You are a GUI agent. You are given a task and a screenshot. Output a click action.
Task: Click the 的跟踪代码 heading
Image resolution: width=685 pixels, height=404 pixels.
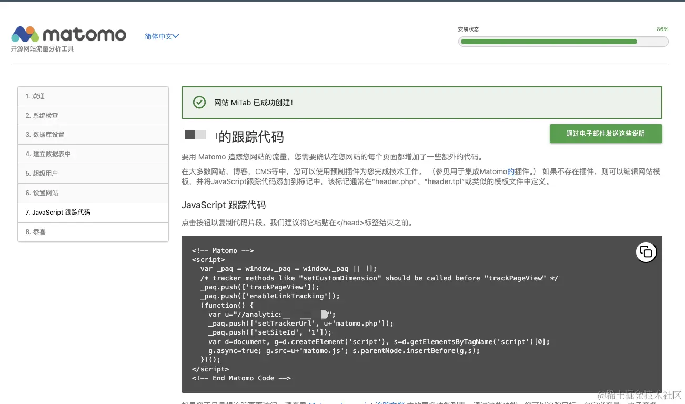pyautogui.click(x=251, y=137)
